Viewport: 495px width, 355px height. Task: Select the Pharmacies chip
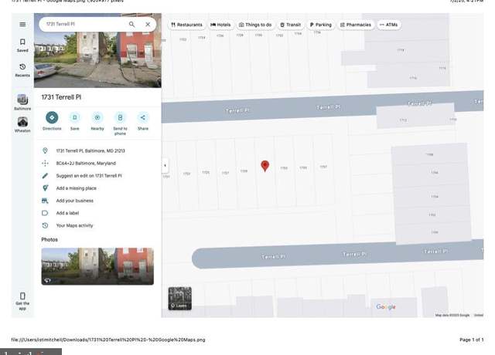356,25
